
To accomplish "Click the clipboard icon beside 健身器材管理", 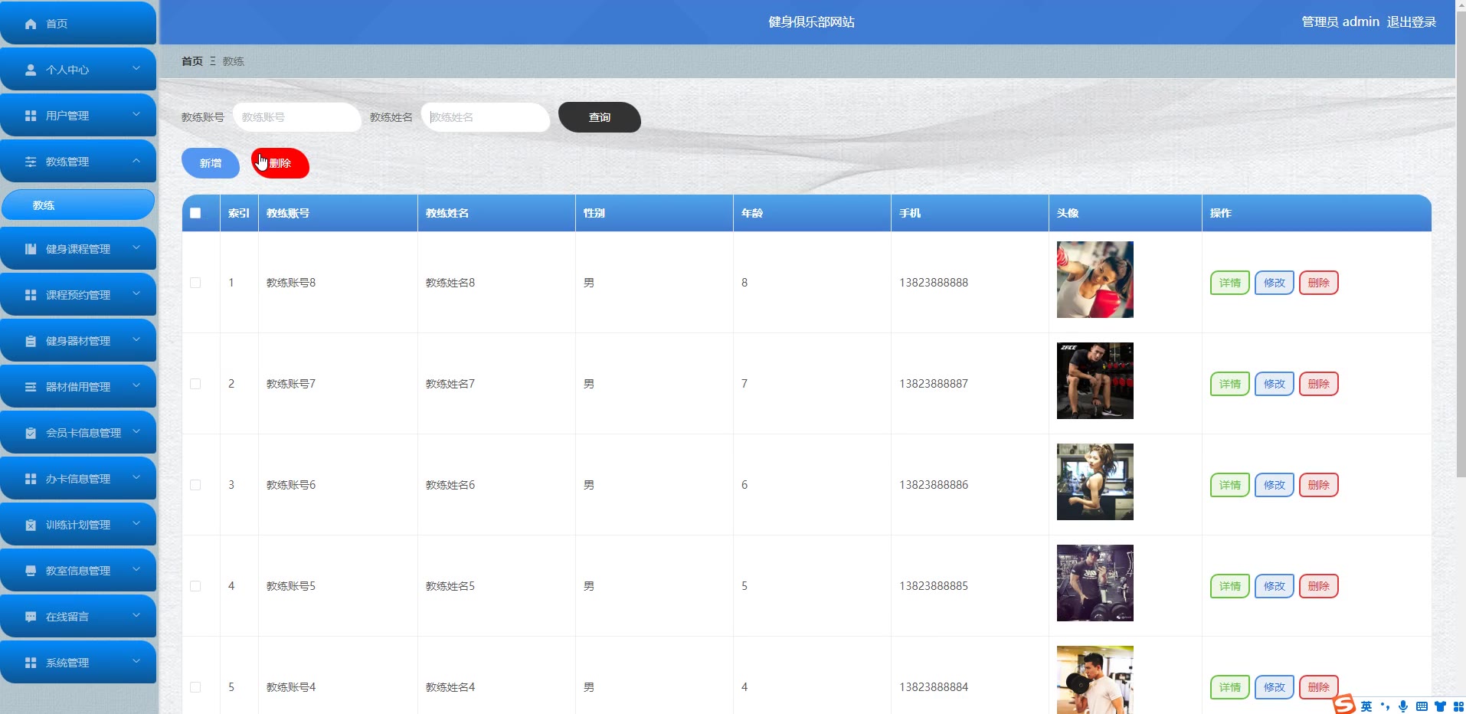I will 31,341.
